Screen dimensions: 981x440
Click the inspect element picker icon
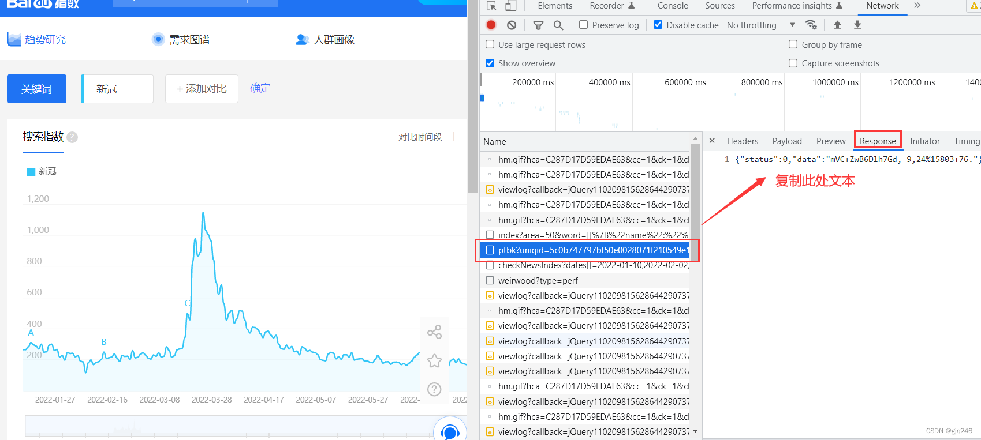tap(492, 6)
